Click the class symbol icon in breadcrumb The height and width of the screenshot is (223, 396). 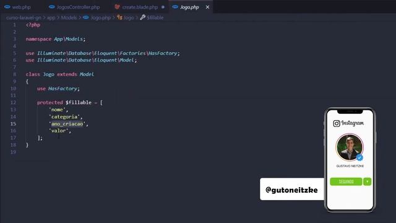[119, 17]
